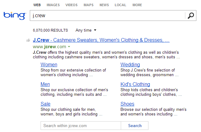The width and height of the screenshot is (201, 132).
Task: Open the More menu
Action: [137, 5]
